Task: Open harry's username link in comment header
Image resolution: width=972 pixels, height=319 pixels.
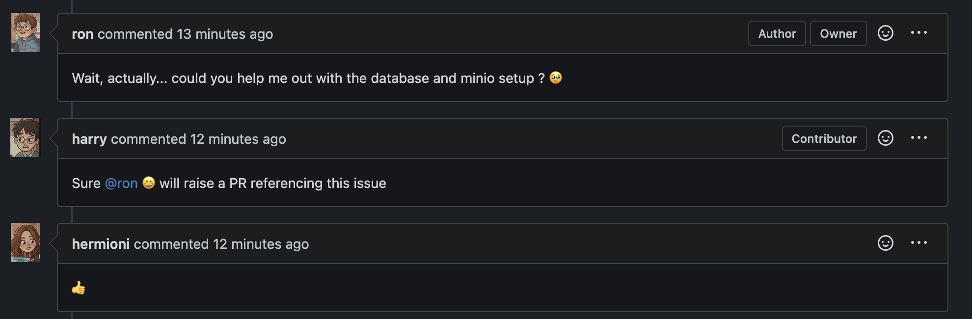Action: [89, 139]
